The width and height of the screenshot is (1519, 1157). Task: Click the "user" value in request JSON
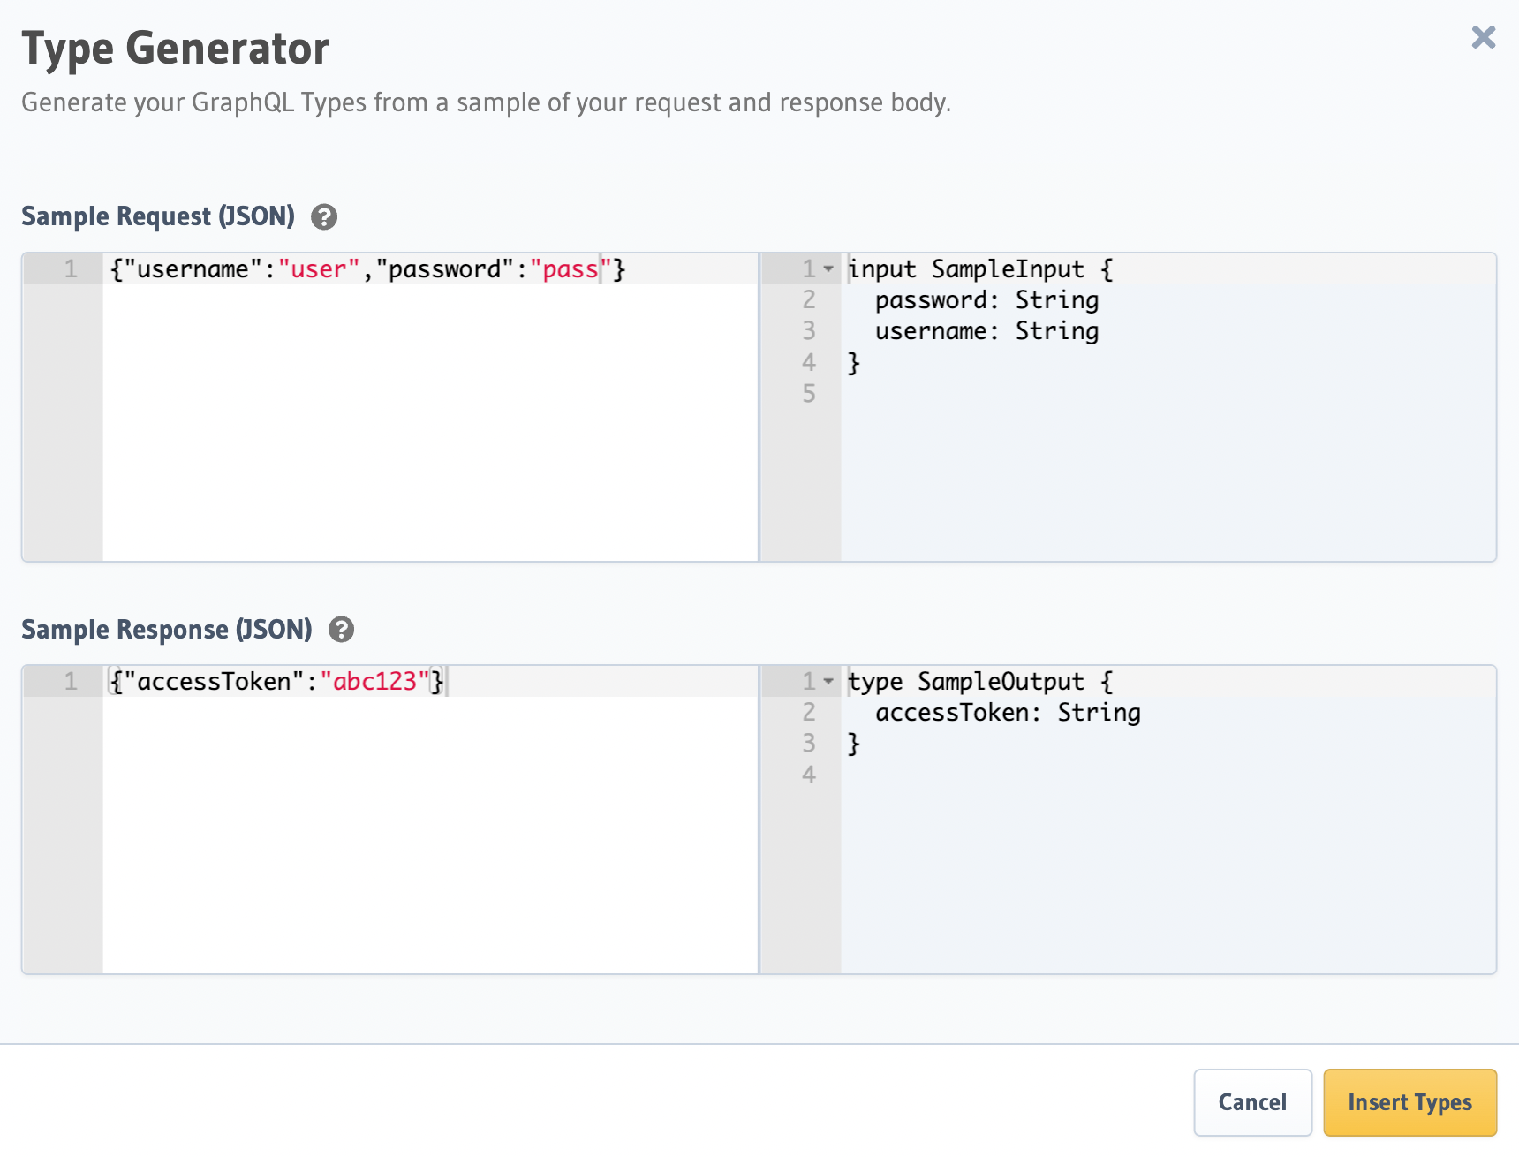[319, 269]
